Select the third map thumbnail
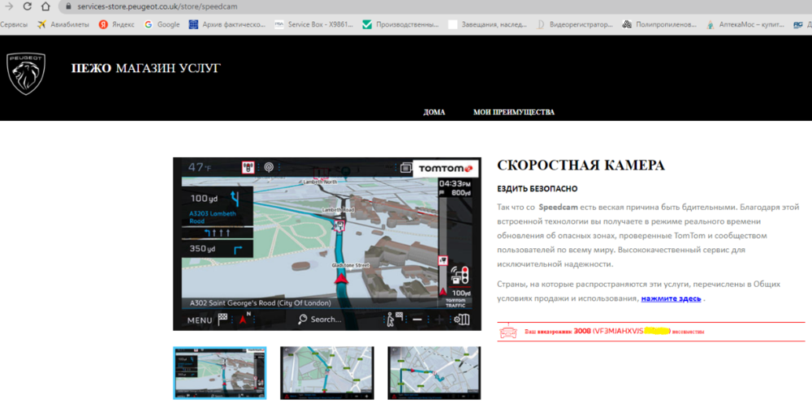This screenshot has width=812, height=403. tap(434, 372)
